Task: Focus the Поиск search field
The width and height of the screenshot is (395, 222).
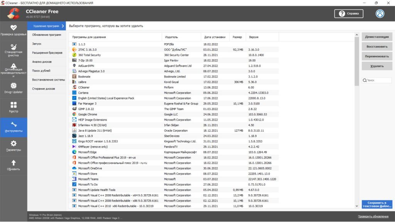Action: [377, 80]
